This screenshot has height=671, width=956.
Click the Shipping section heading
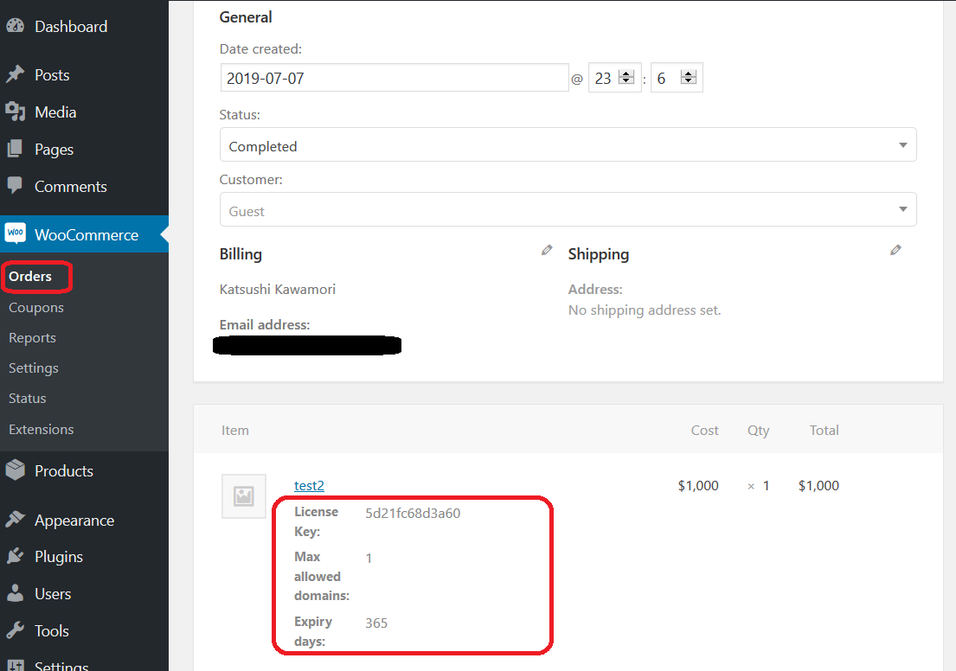click(599, 254)
